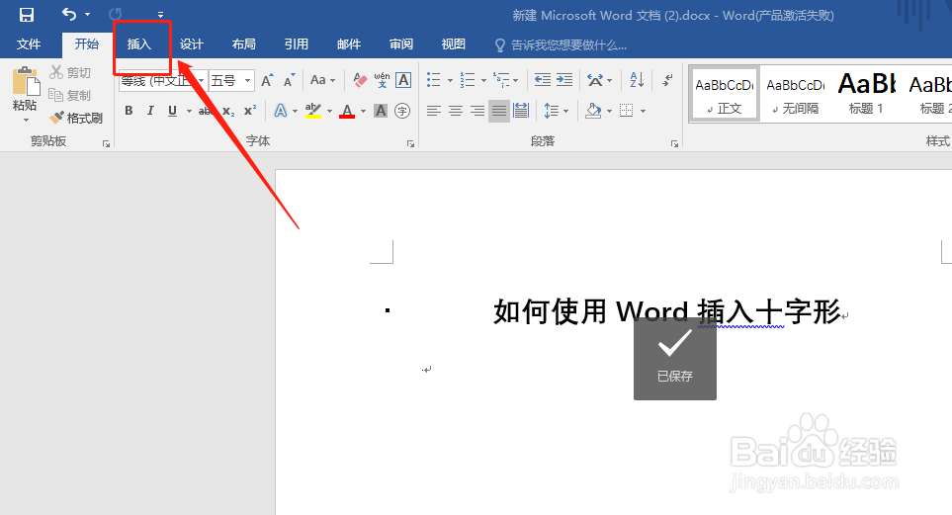The height and width of the screenshot is (515, 952).
Task: Switch to the 插入 tab
Action: pos(139,44)
